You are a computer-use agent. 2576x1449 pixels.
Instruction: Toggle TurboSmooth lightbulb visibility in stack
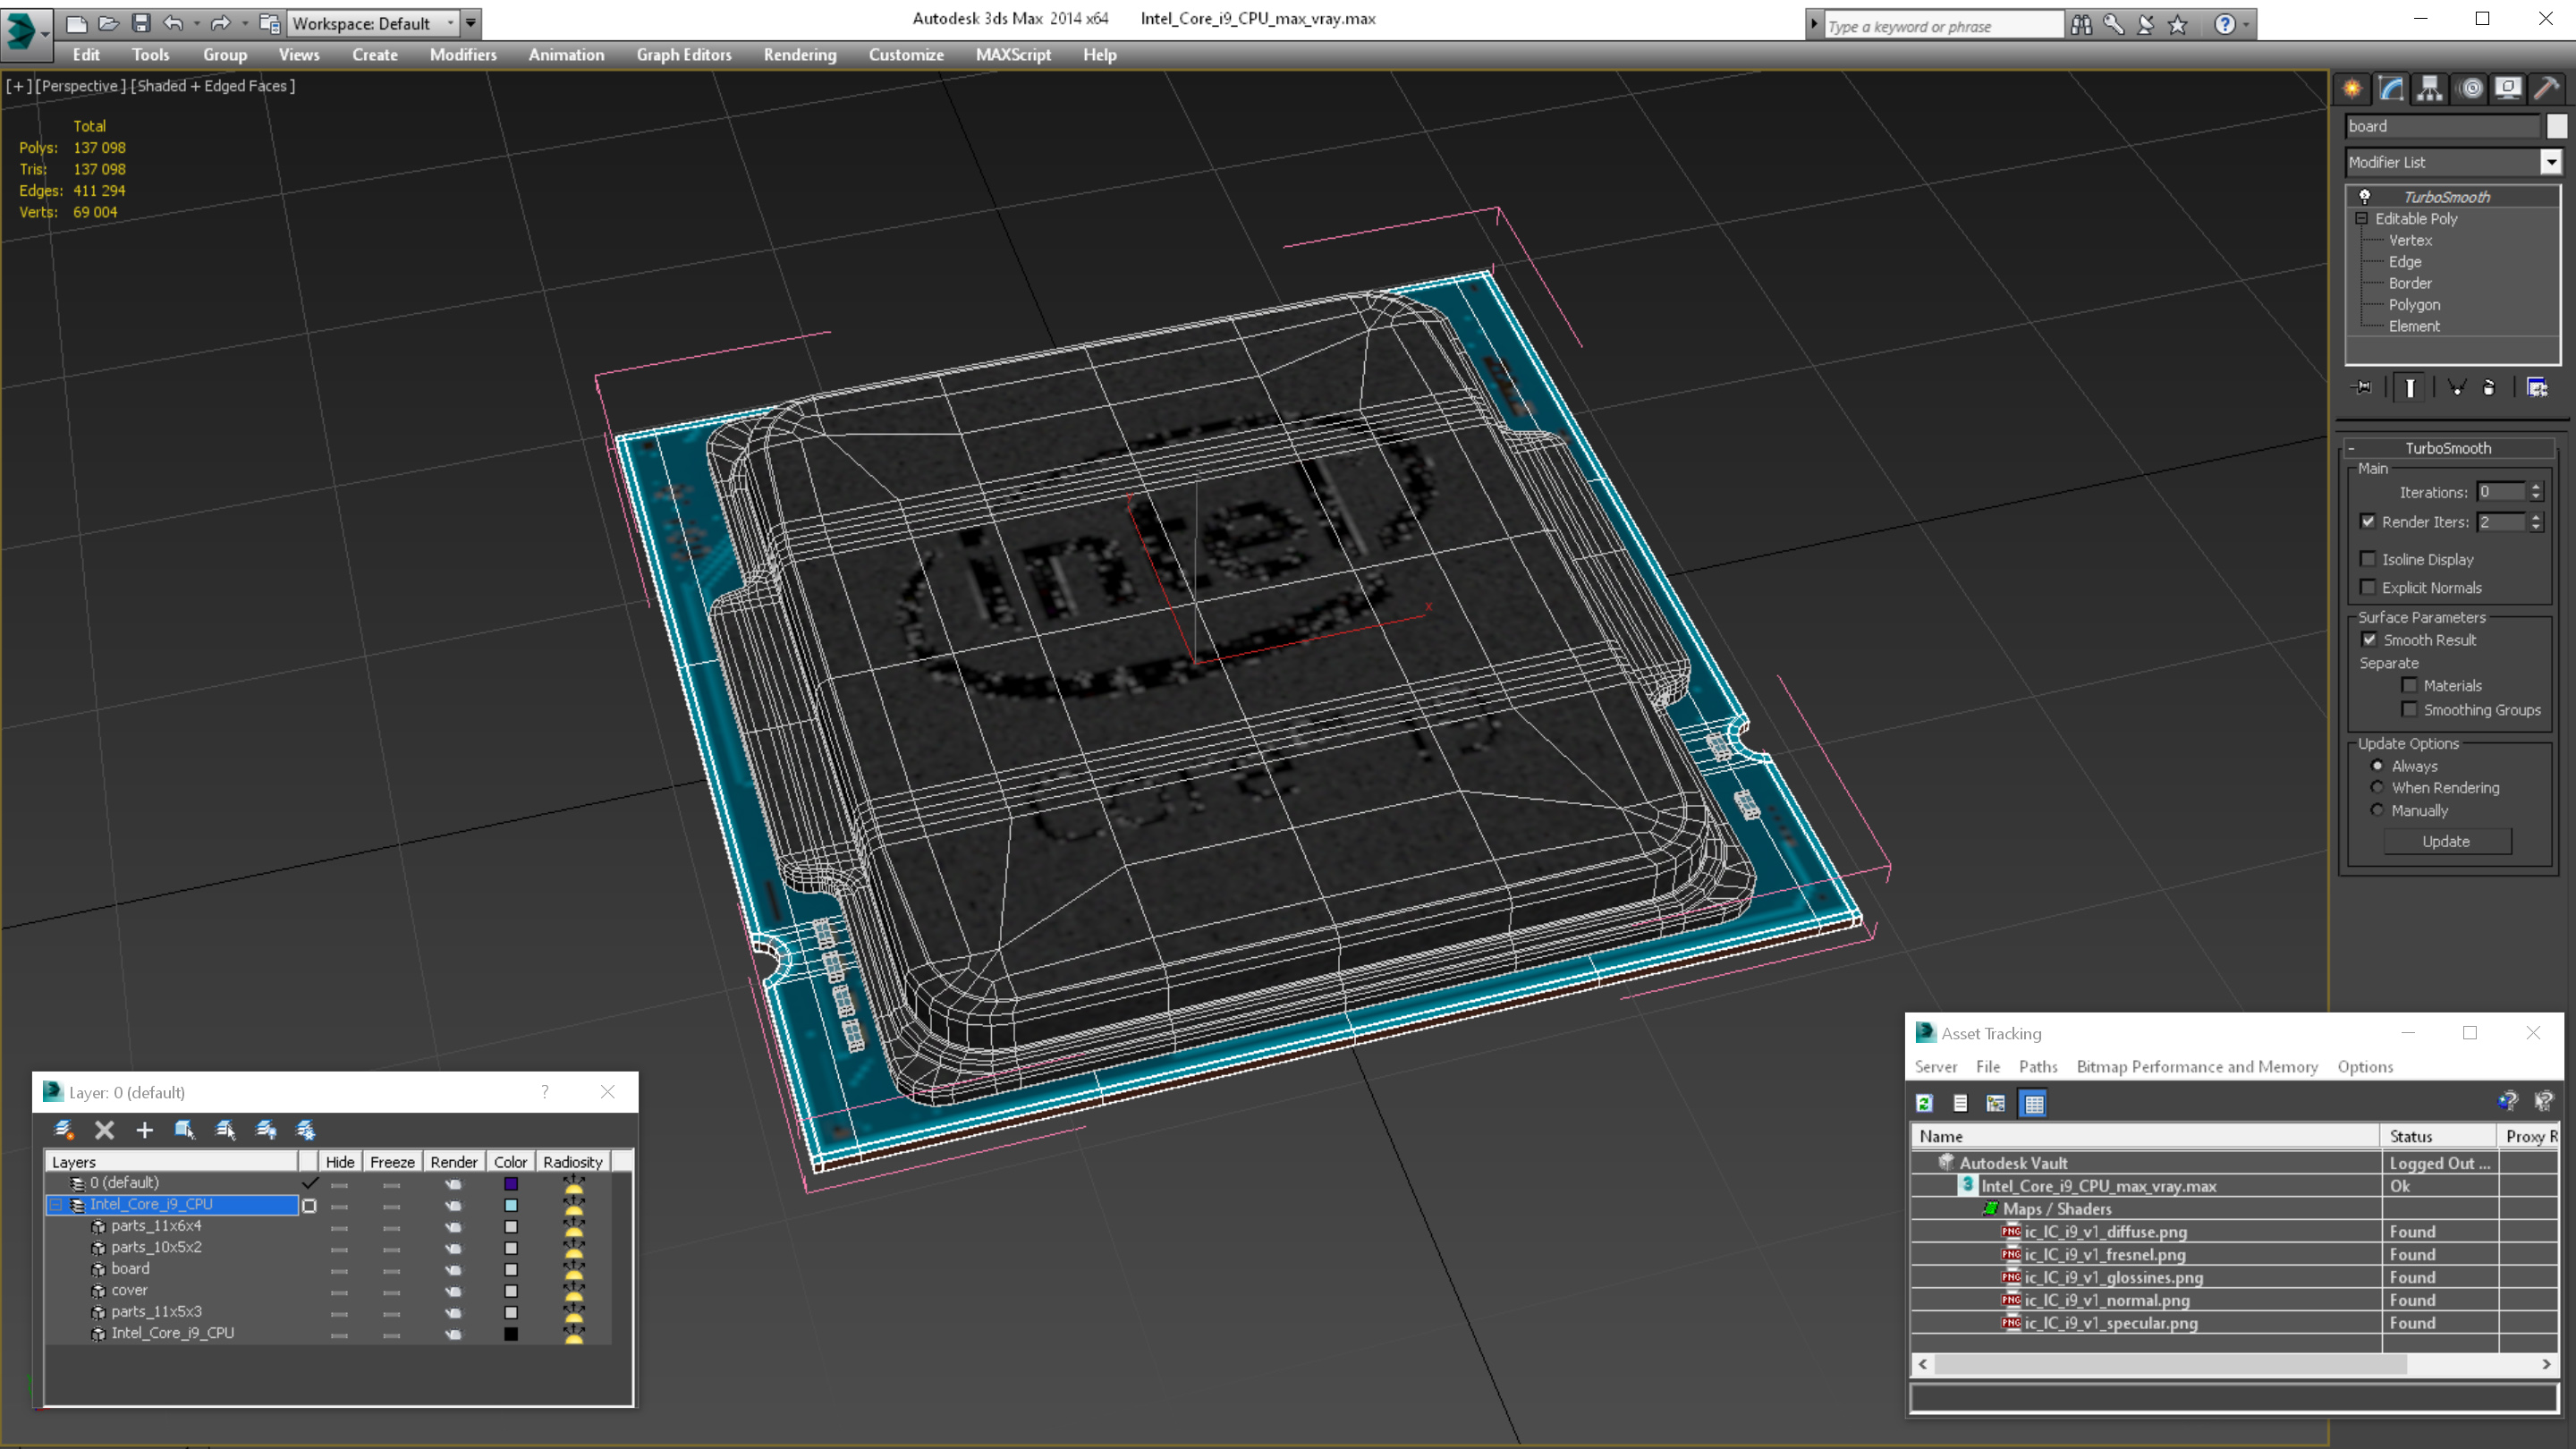click(x=2365, y=196)
